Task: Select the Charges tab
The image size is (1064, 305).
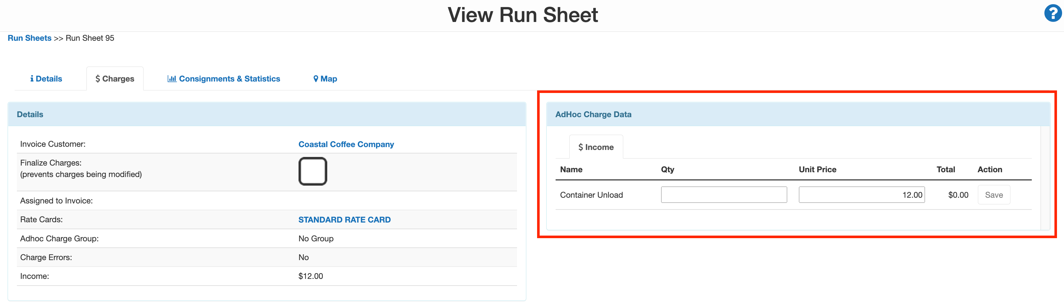Action: click(115, 79)
